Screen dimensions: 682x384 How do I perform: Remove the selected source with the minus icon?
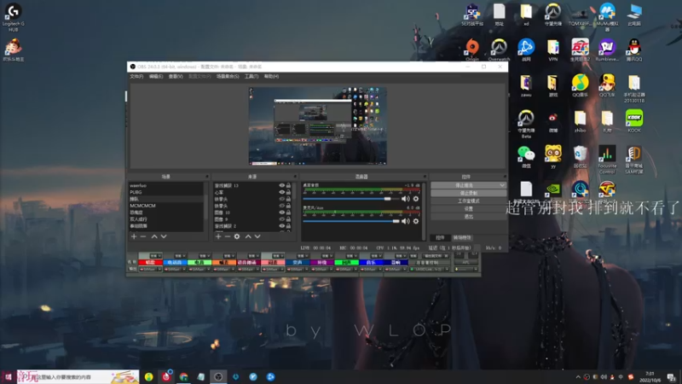[228, 236]
